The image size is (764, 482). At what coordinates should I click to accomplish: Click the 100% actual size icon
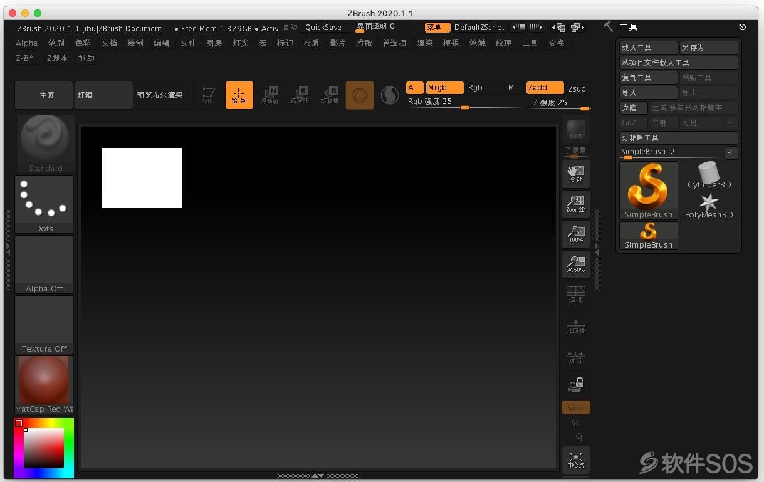pos(576,234)
